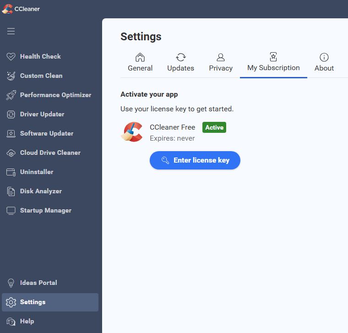Open the Uninstaller icon
This screenshot has width=348, height=333.
click(x=11, y=172)
